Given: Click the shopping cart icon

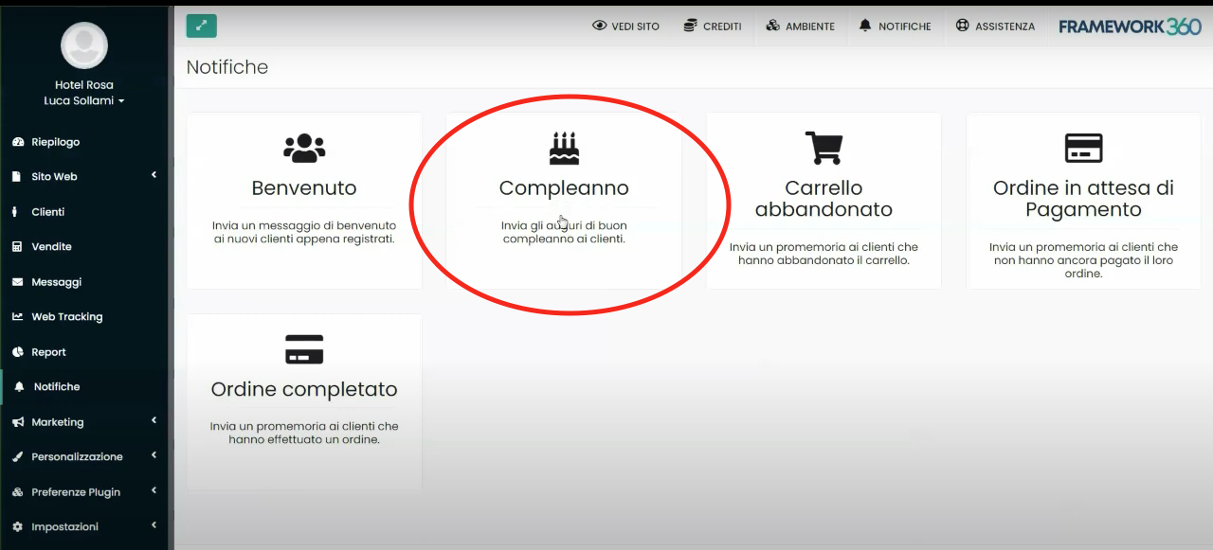Looking at the screenshot, I should (824, 148).
